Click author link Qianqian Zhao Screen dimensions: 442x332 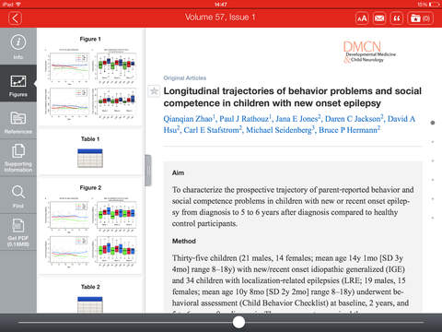189,119
